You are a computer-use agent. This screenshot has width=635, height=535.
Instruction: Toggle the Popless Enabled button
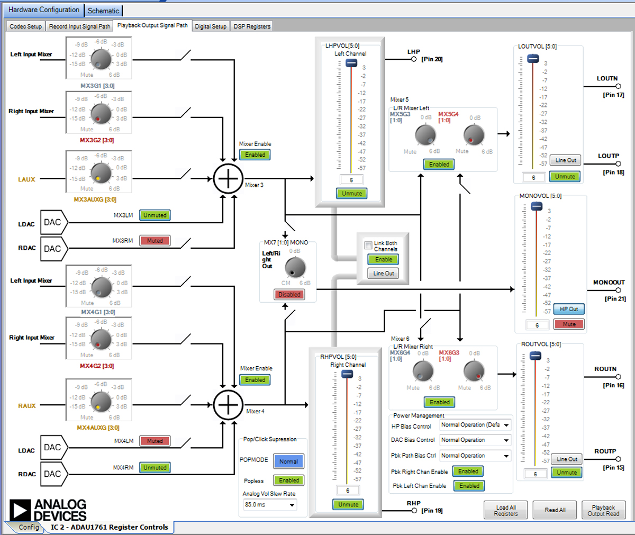tap(288, 480)
